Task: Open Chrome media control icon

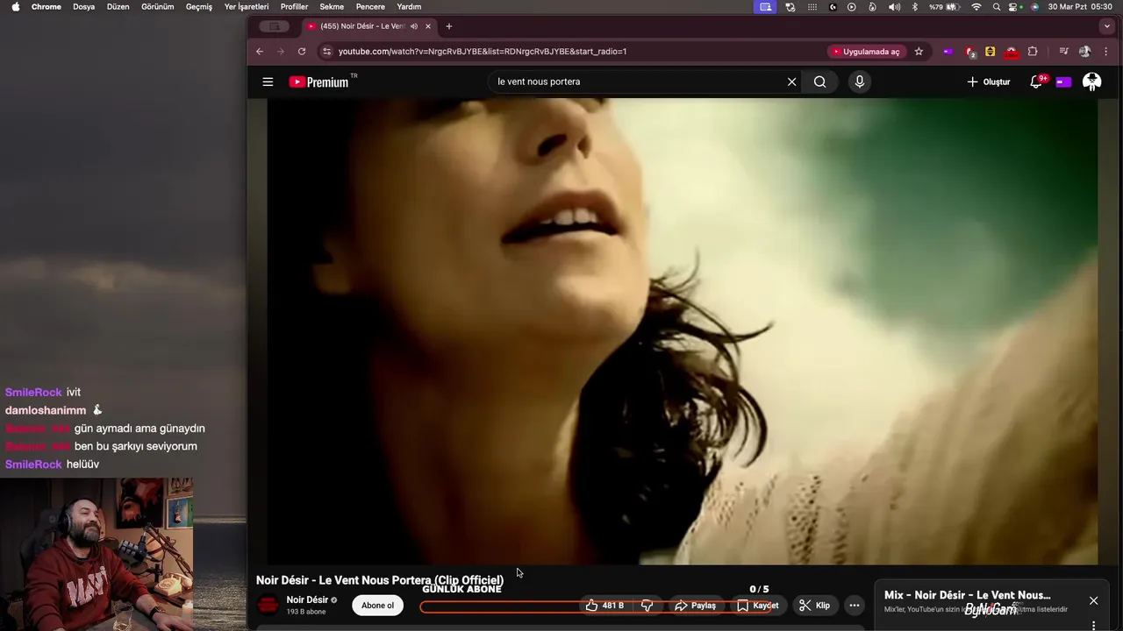Action: (x=1063, y=52)
